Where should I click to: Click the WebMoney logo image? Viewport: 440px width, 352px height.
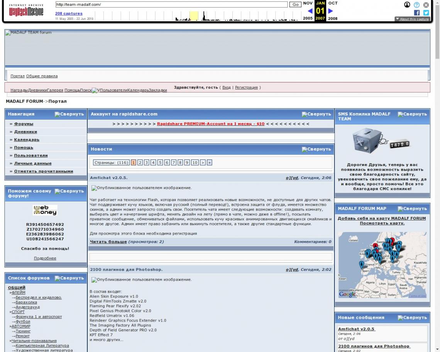[45, 210]
